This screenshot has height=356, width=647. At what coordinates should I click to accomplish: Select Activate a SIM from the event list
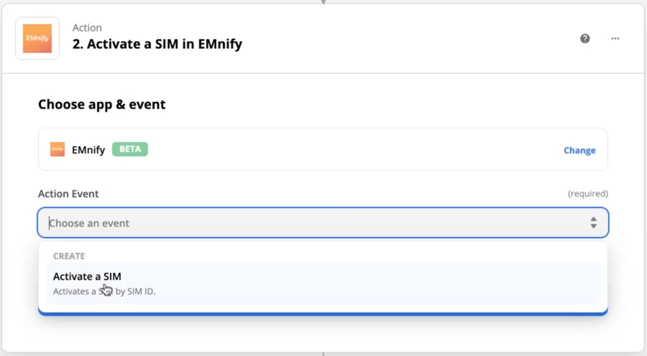[x=86, y=276]
